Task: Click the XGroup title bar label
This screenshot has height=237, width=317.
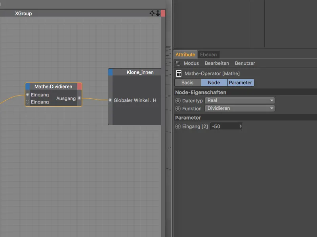Action: (x=23, y=13)
